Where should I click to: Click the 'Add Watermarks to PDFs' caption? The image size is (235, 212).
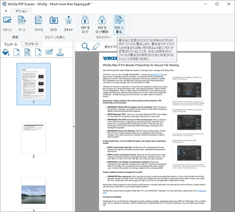pos(187,111)
